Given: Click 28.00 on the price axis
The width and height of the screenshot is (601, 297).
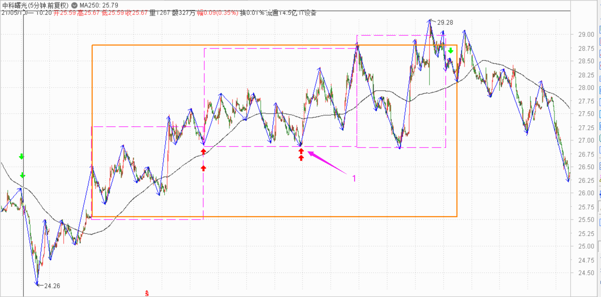Looking at the screenshot, I should point(586,88).
